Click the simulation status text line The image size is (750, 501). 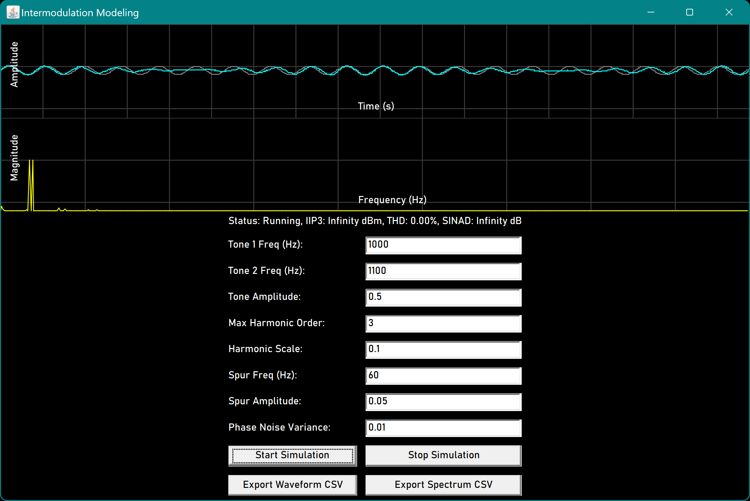coord(375,221)
